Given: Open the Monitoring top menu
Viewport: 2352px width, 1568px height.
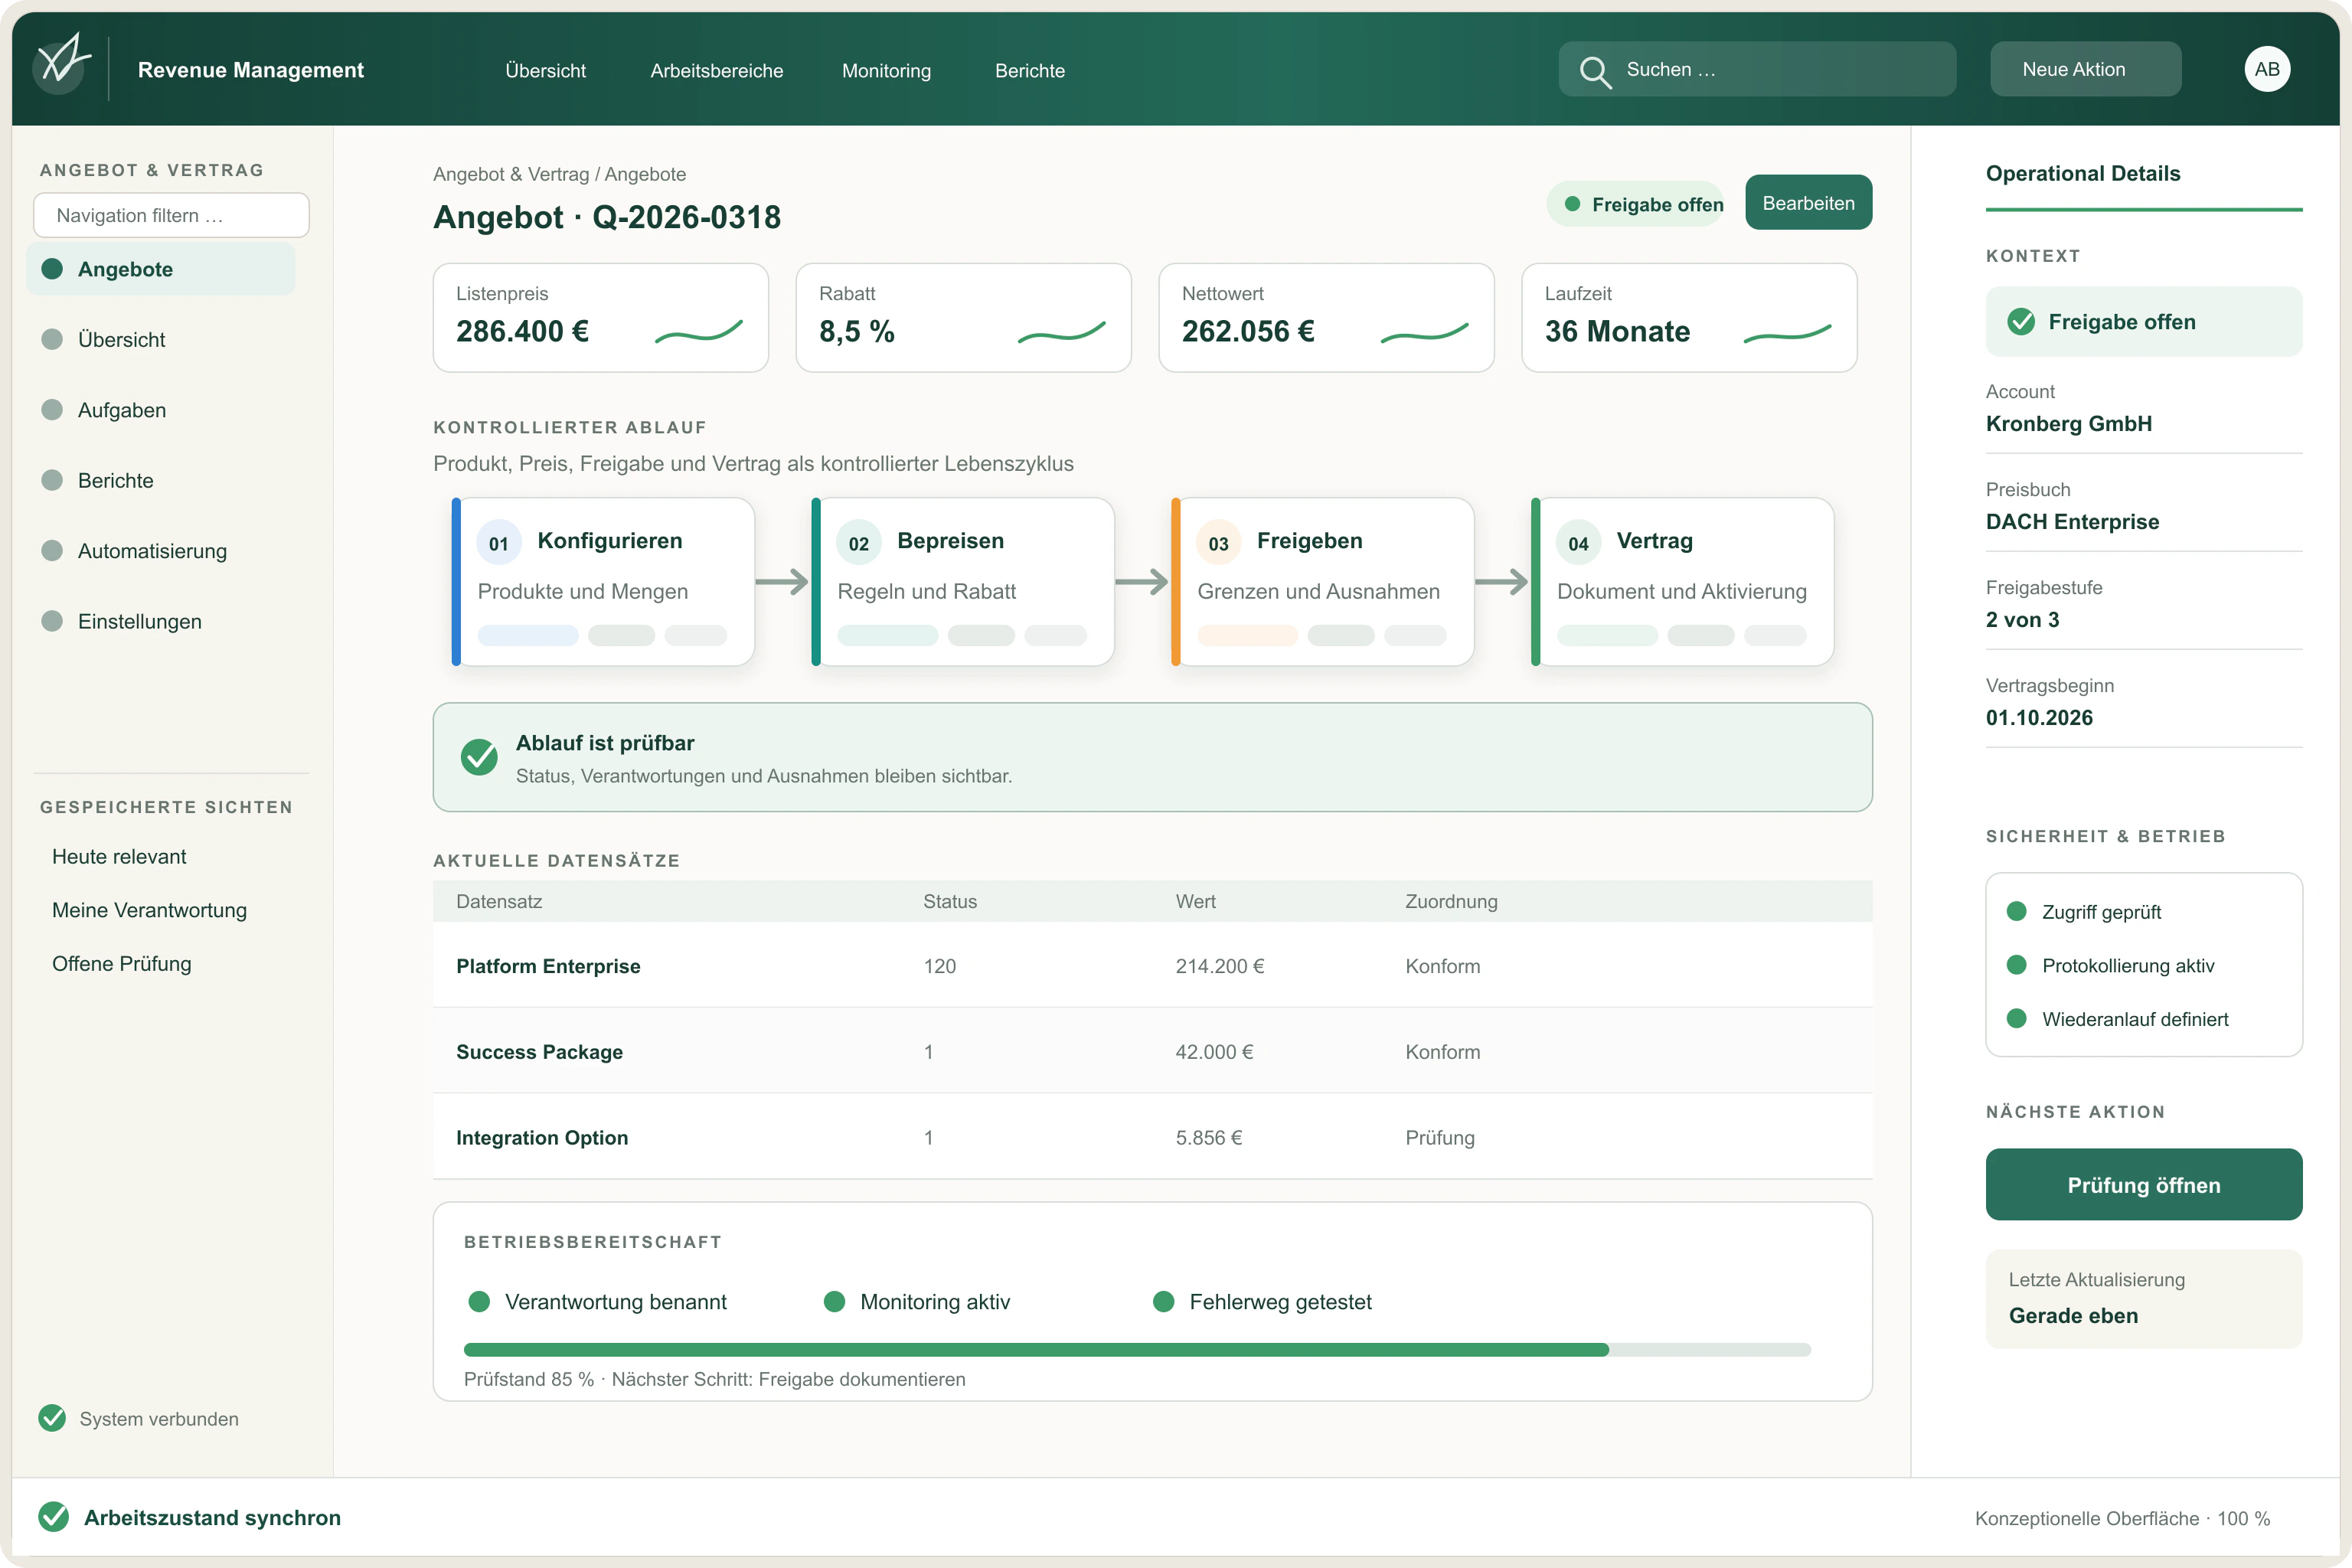Looking at the screenshot, I should click(x=886, y=70).
